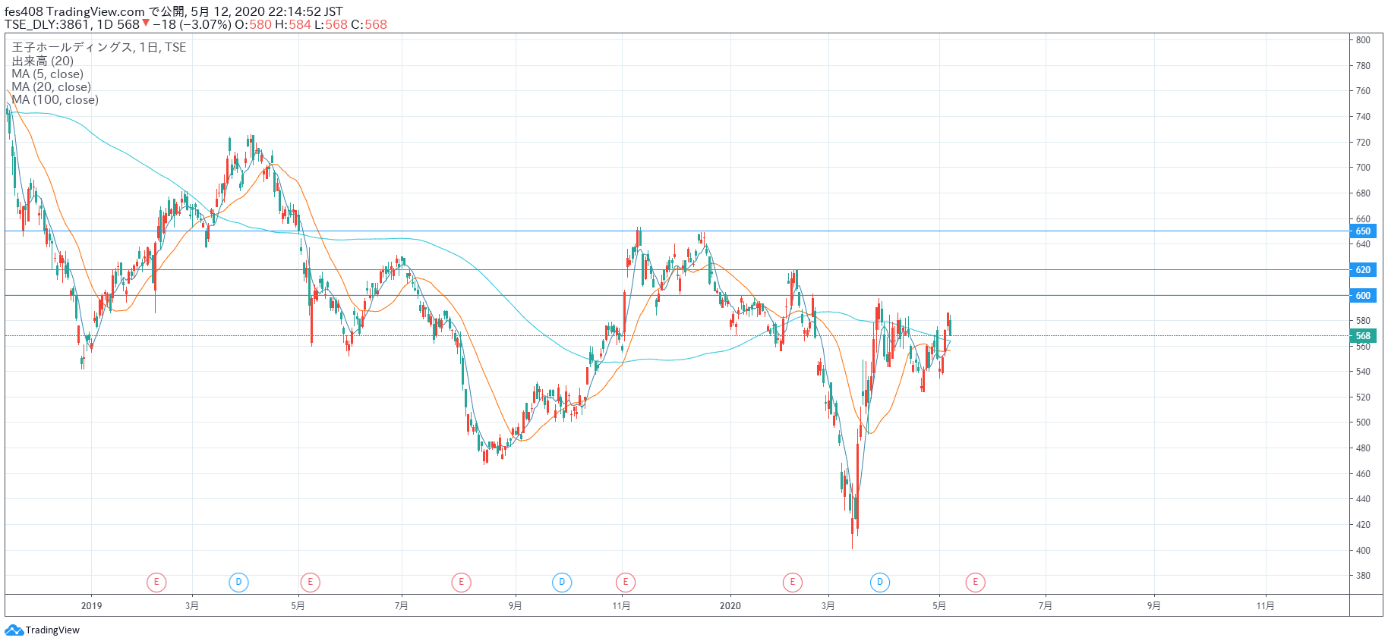Select the rightmost dividend D marker
The image size is (1388, 644).
880,583
